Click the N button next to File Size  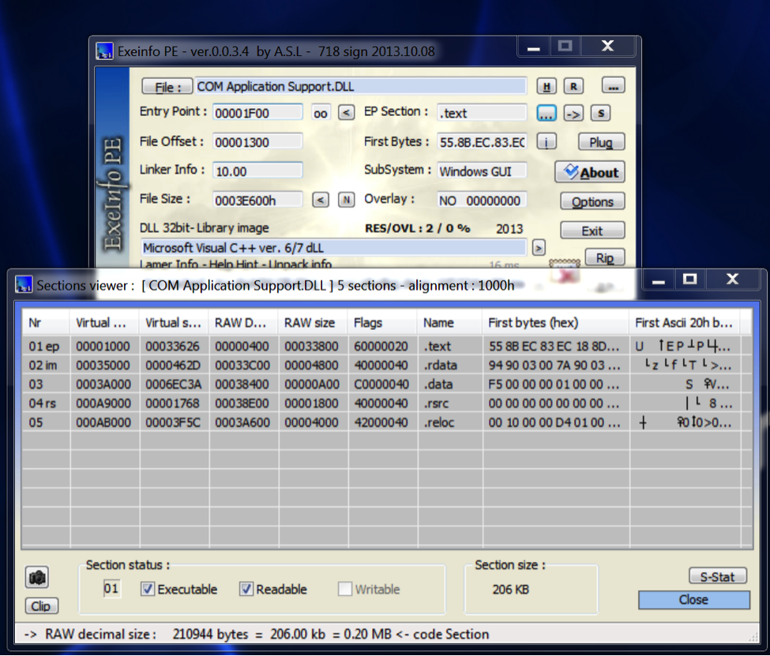click(346, 200)
